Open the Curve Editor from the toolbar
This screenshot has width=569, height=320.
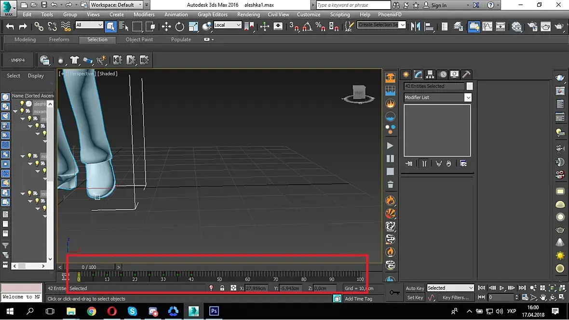coord(488,27)
